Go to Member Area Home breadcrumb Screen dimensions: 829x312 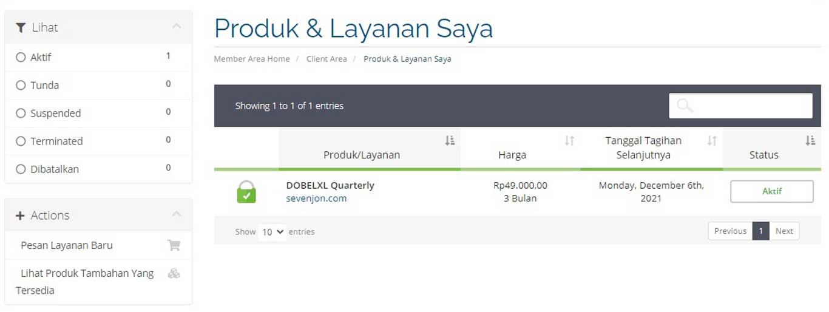point(252,59)
